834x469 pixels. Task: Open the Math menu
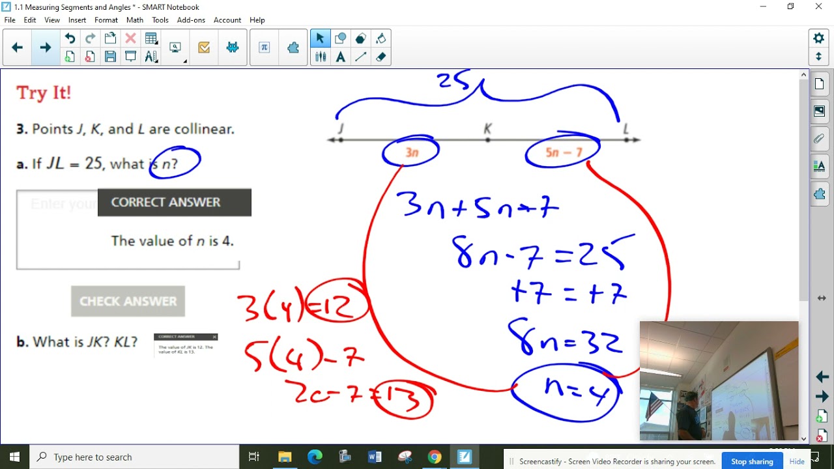135,20
